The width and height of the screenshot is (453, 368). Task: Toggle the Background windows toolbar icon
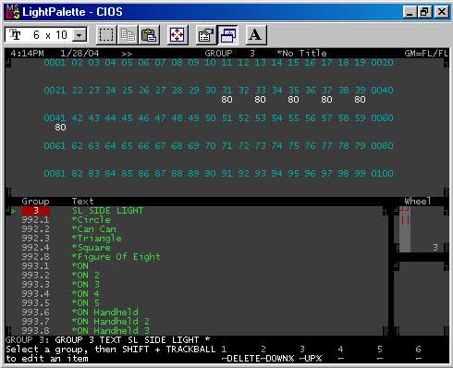(228, 35)
